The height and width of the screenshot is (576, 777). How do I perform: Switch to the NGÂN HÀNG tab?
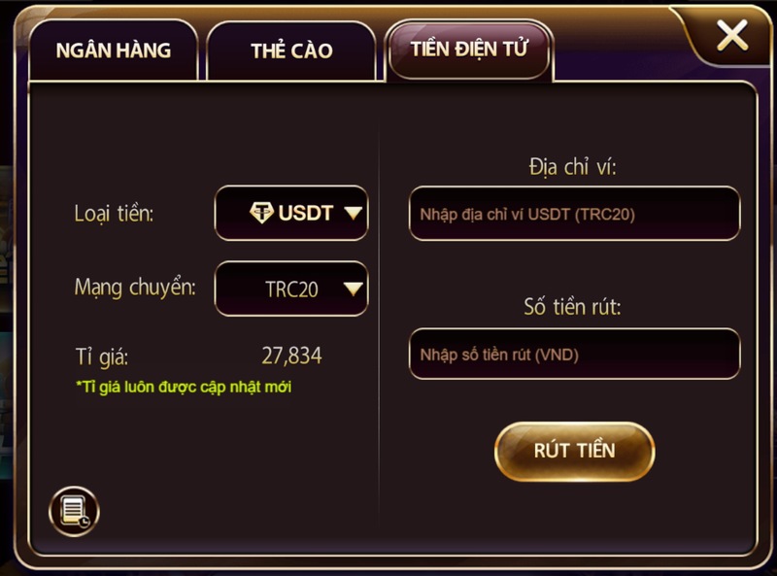(x=114, y=51)
